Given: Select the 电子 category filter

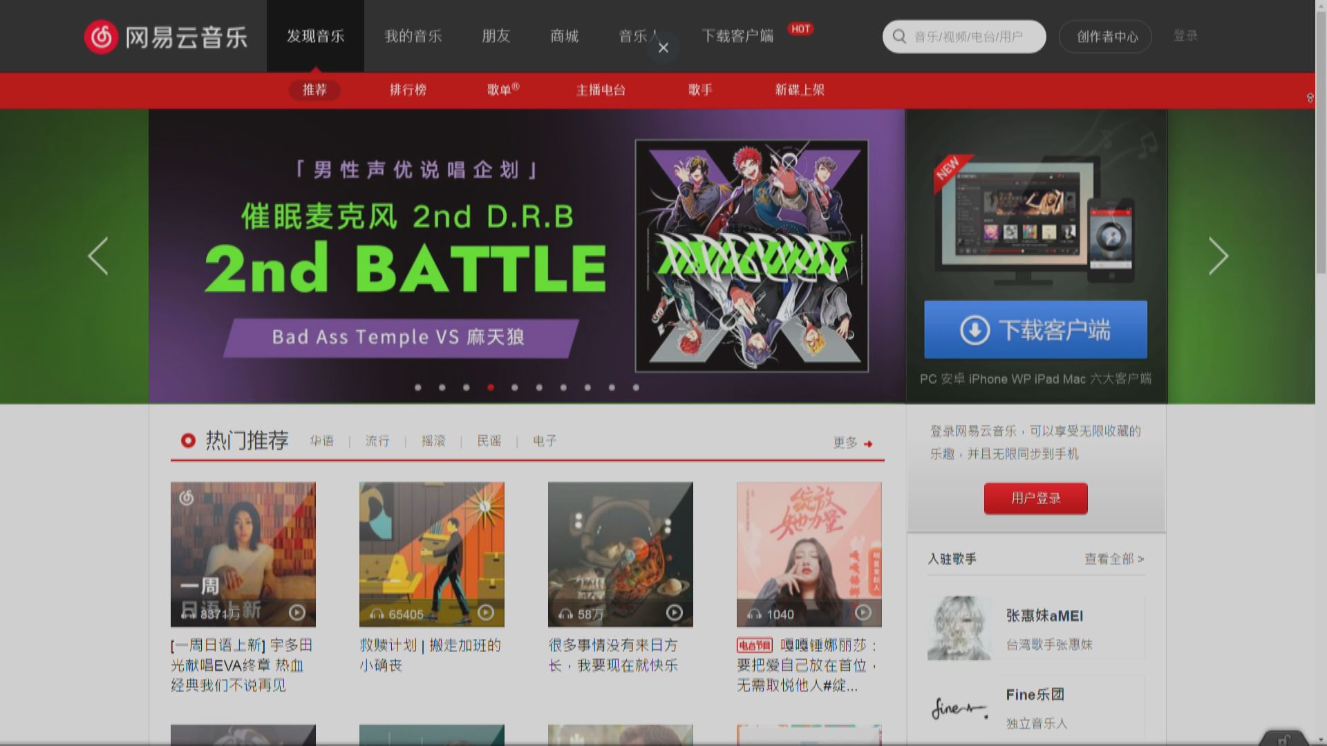Looking at the screenshot, I should pos(544,441).
